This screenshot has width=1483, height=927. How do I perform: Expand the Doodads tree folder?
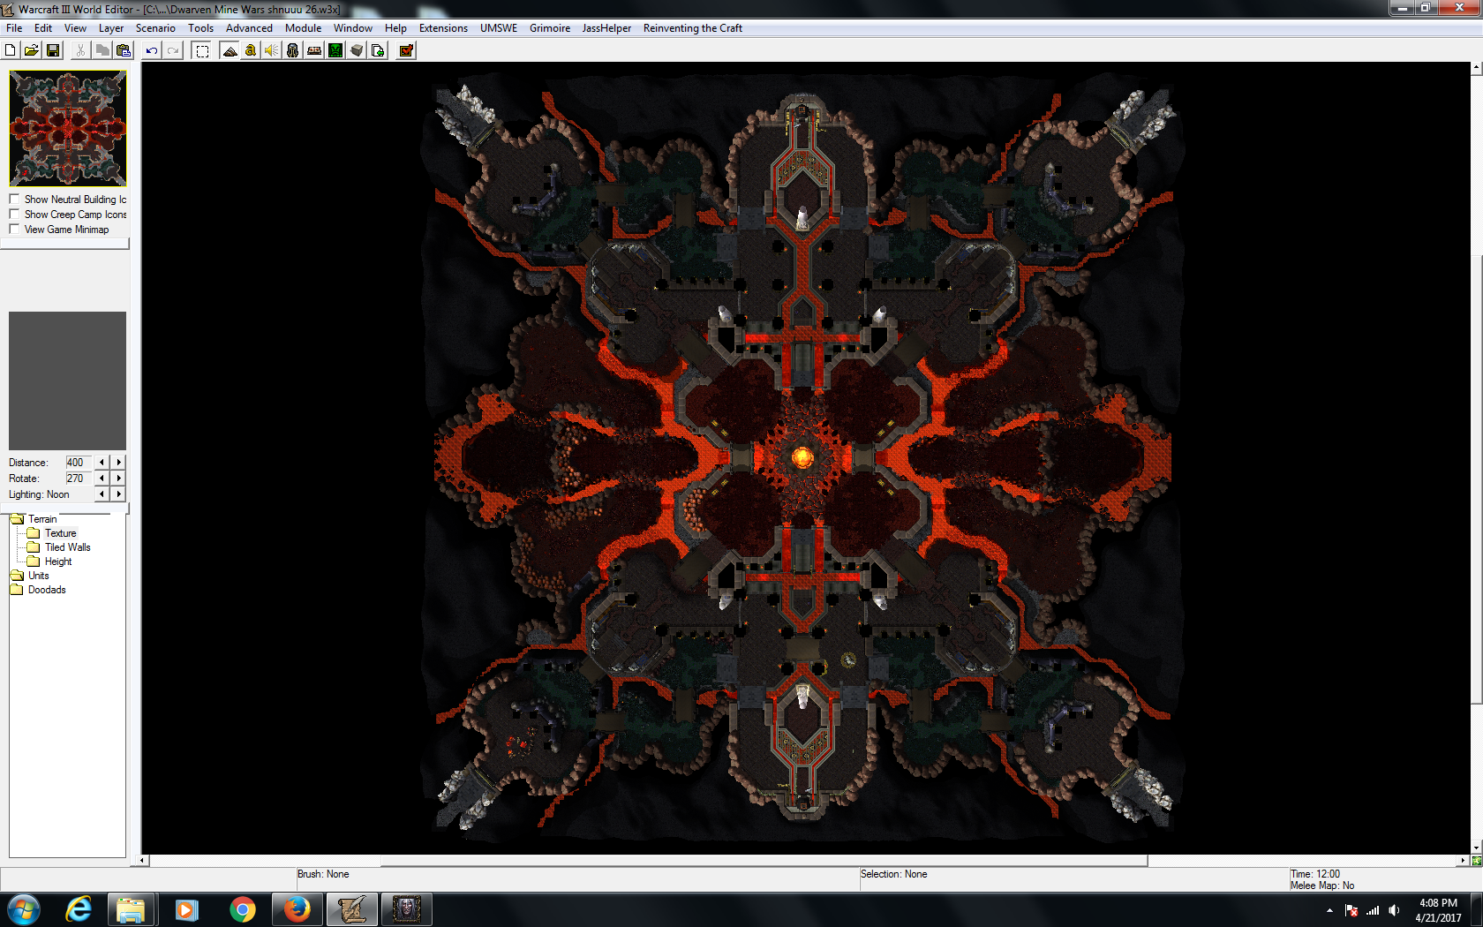click(x=17, y=590)
